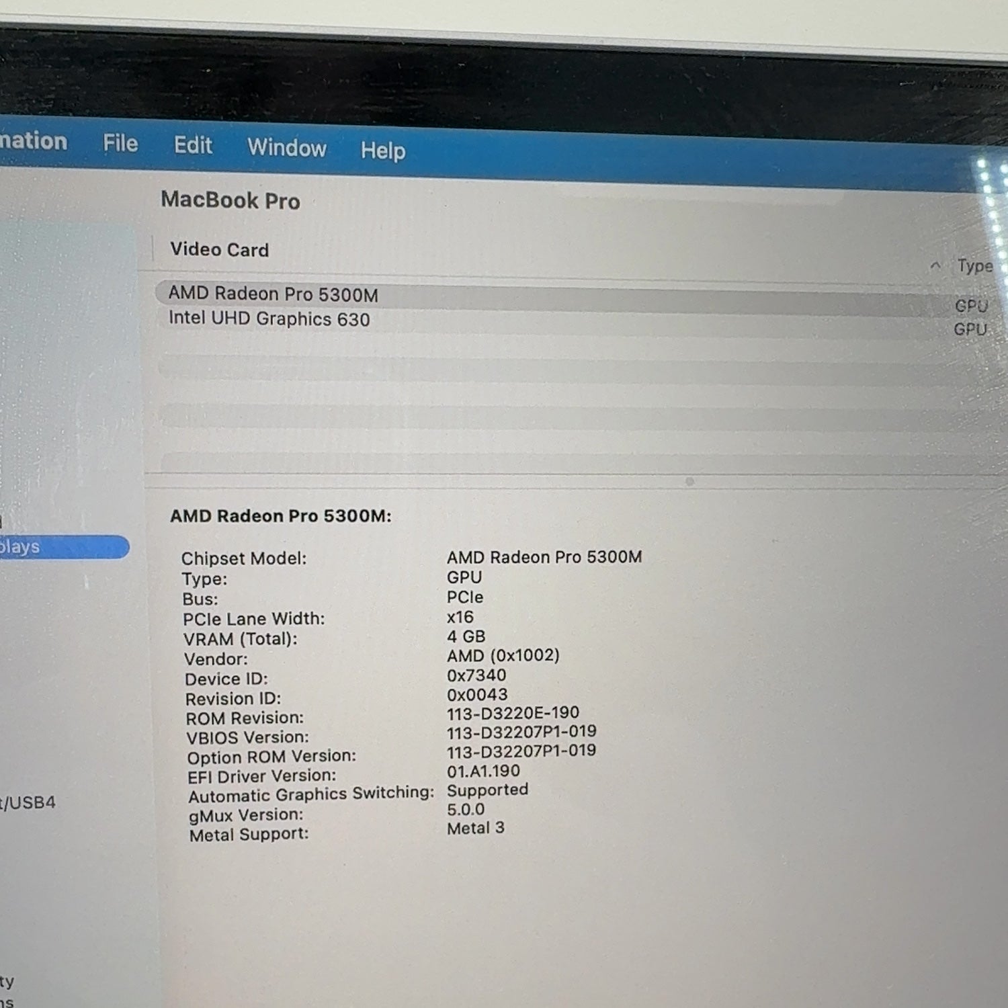The height and width of the screenshot is (1008, 1008).
Task: Click the 'Bus:' label
Action: pyautogui.click(x=200, y=599)
